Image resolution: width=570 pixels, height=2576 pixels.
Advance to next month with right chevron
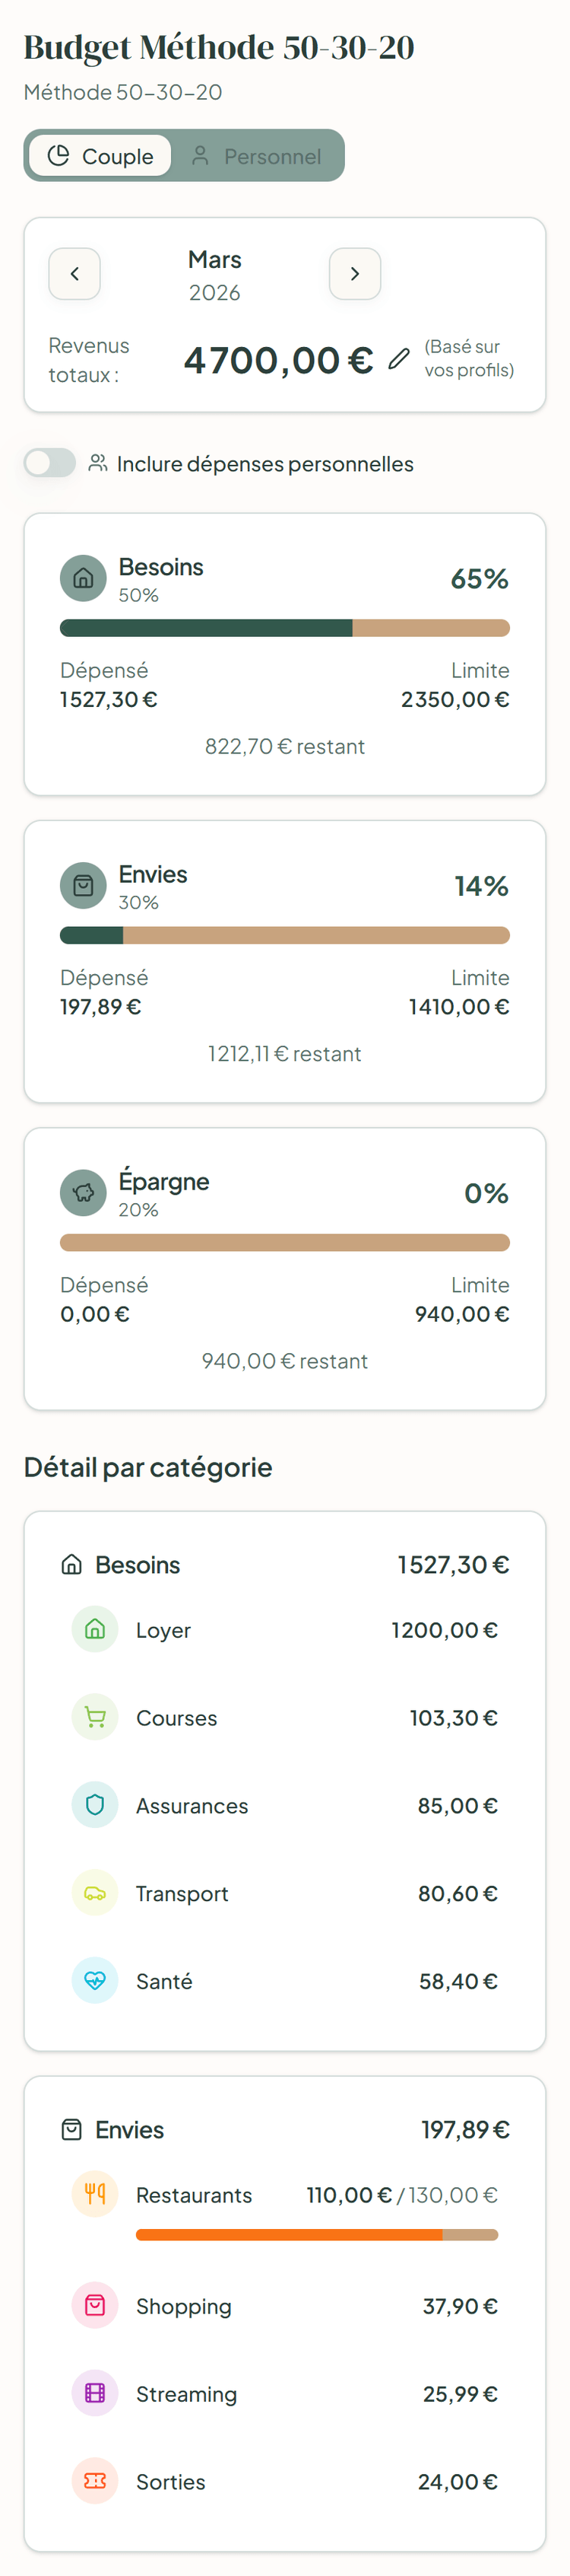click(x=356, y=274)
